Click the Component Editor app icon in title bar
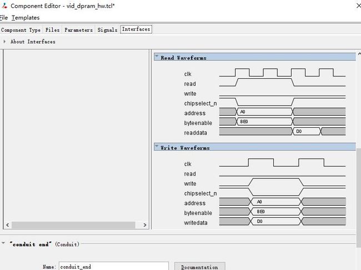This screenshot has height=270, width=361. (3, 5)
